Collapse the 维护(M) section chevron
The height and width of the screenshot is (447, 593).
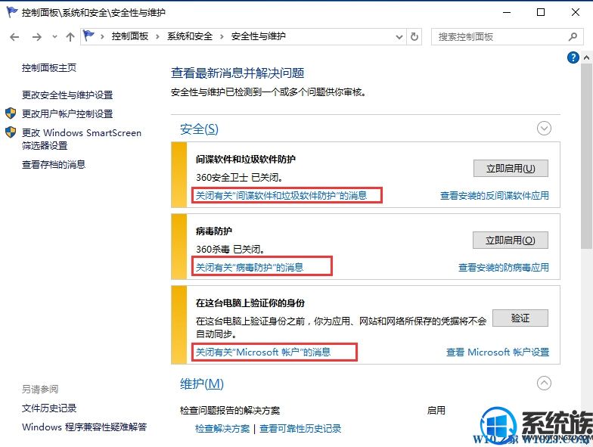[x=544, y=383]
